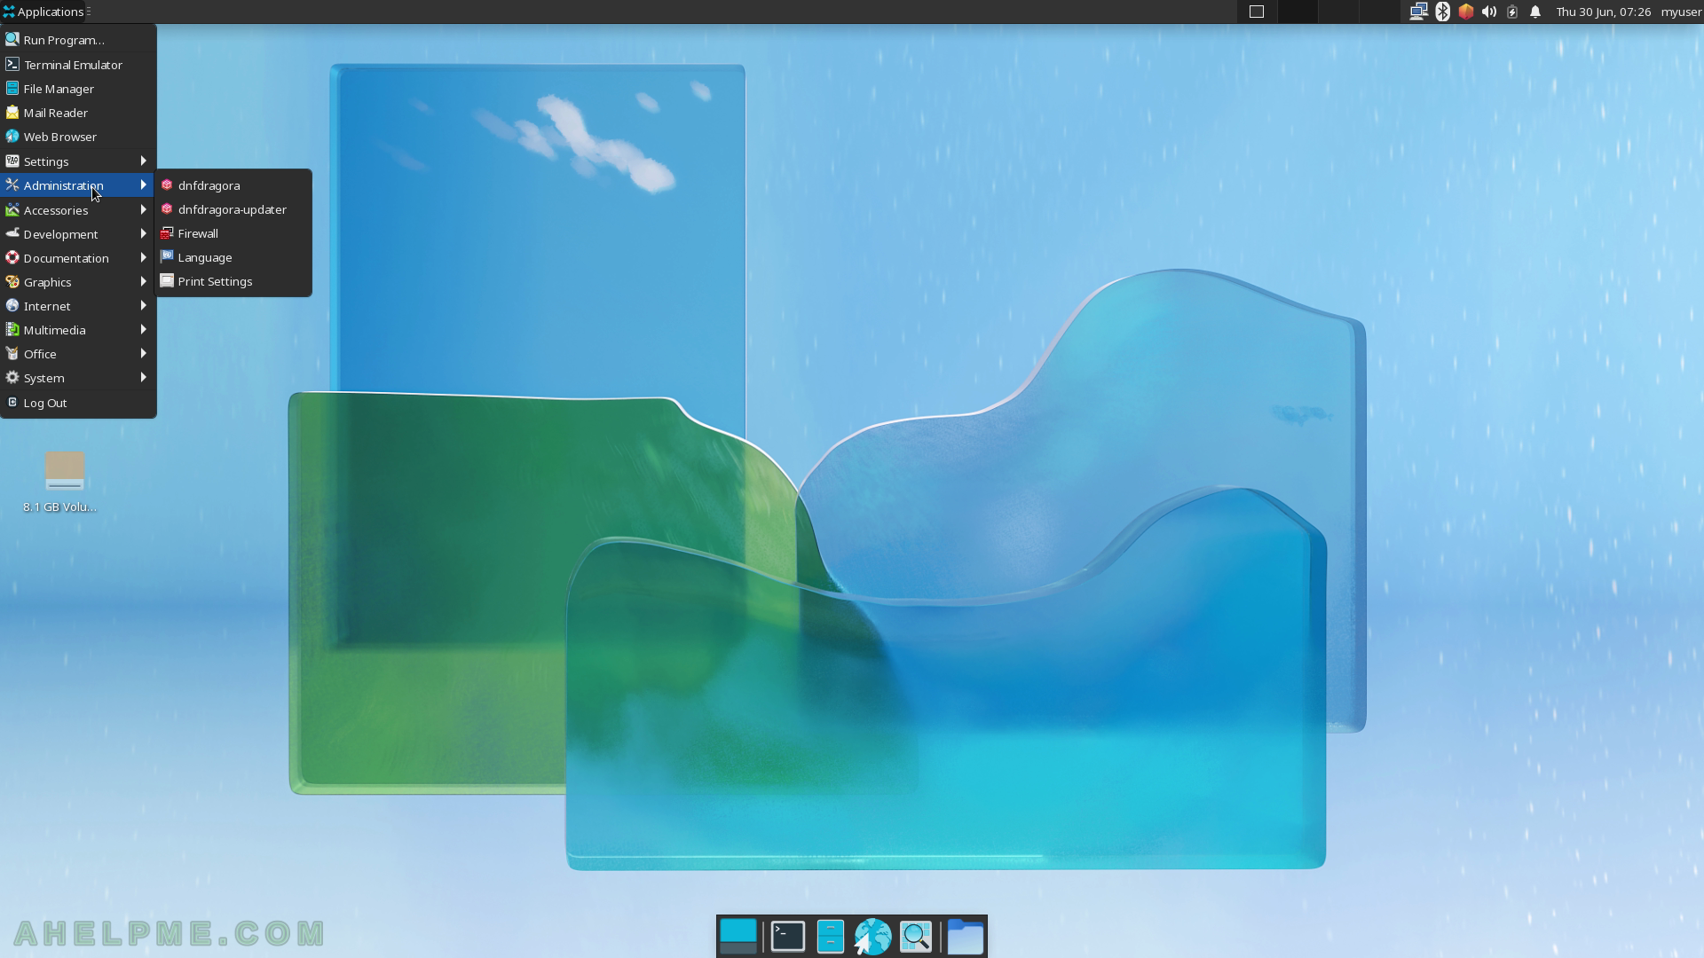
Task: Select the Administration menu category
Action: coord(78,185)
